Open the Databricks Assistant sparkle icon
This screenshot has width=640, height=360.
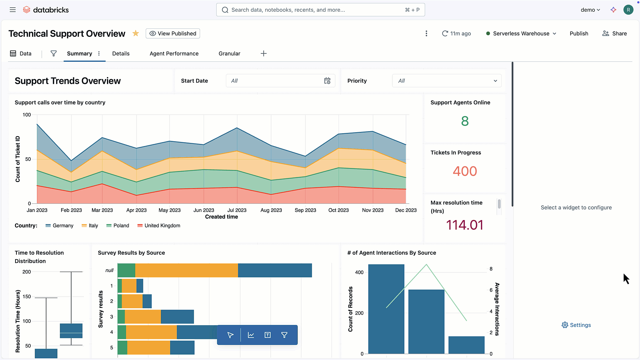(613, 10)
